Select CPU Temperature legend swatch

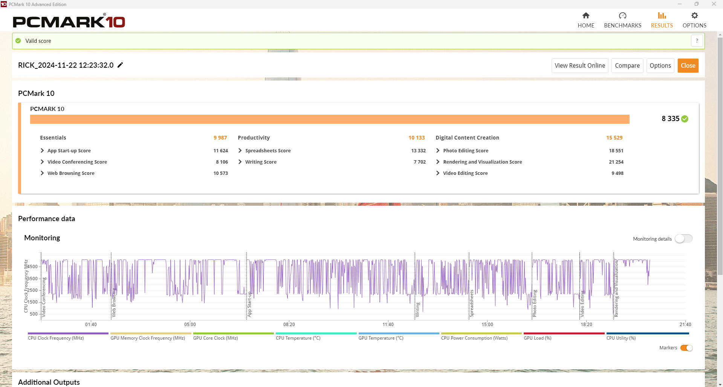316,333
